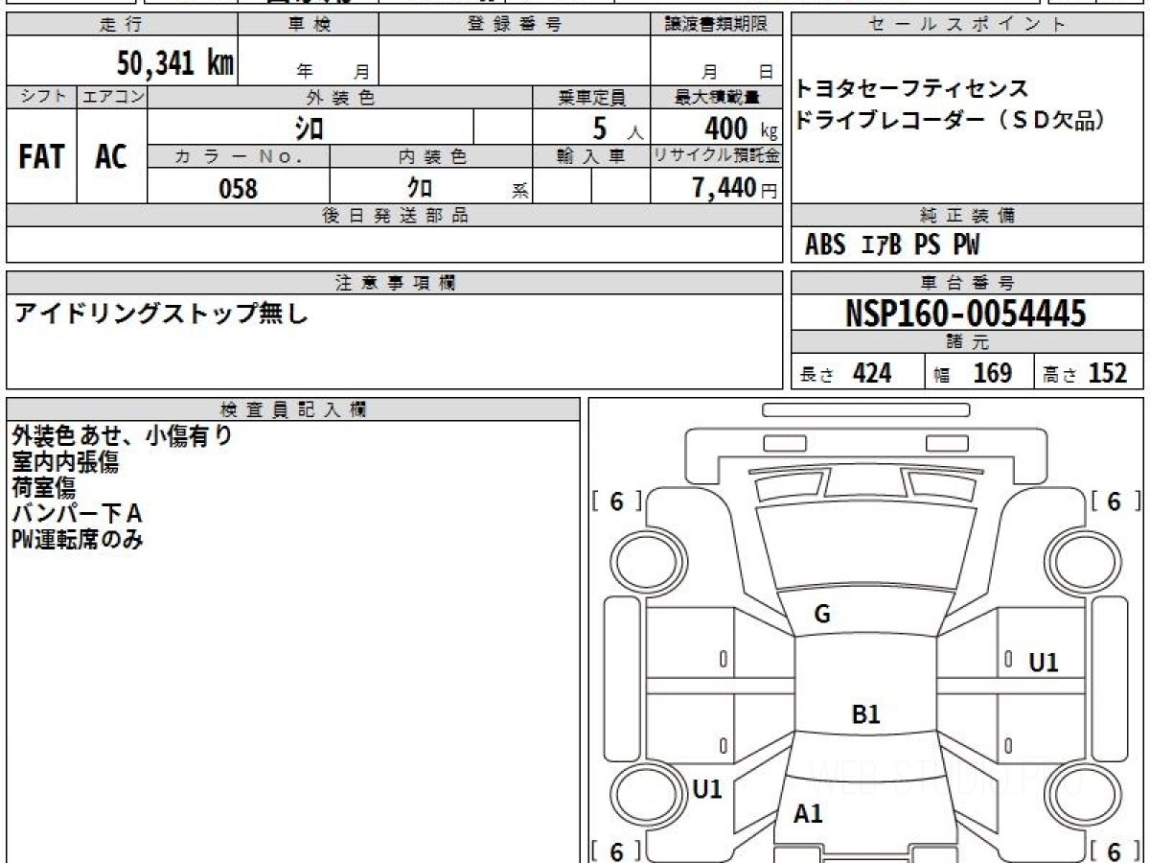Click the U1 mark beside the lower-left wheel
1150x863 pixels.
(x=707, y=789)
